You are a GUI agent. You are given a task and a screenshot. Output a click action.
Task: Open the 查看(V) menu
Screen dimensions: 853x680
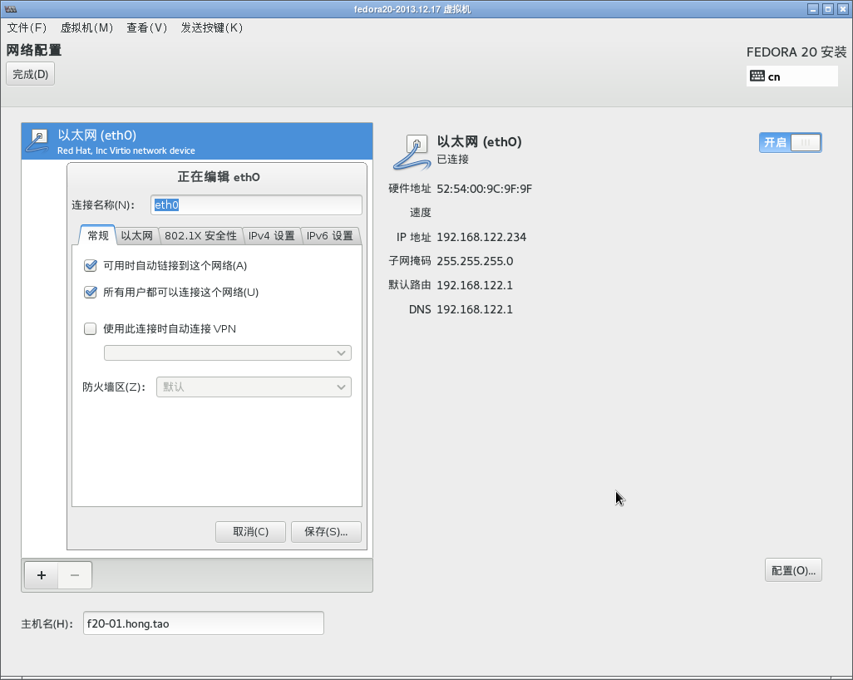tap(147, 27)
